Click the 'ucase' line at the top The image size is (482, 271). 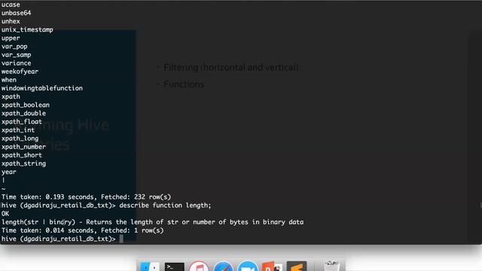(x=11, y=5)
